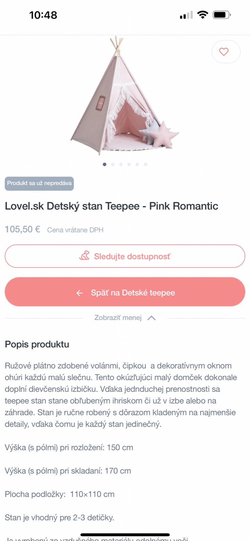The width and height of the screenshot is (250, 541).
Task: Tap the home indicator bar
Action: click(x=125, y=535)
